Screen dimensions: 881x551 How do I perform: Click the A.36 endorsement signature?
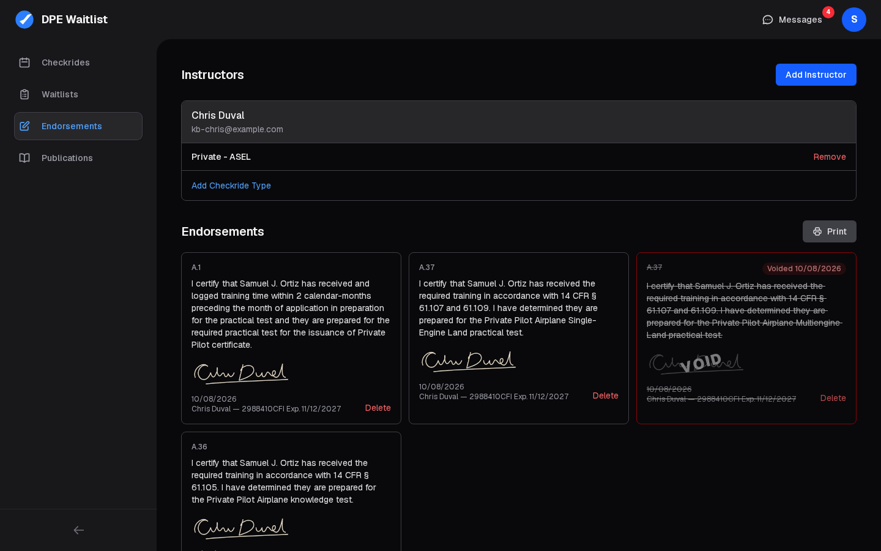pos(240,528)
